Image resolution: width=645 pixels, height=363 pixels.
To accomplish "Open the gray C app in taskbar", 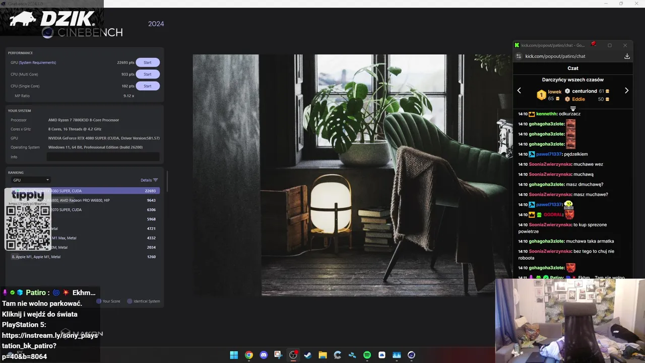I will pos(338,355).
